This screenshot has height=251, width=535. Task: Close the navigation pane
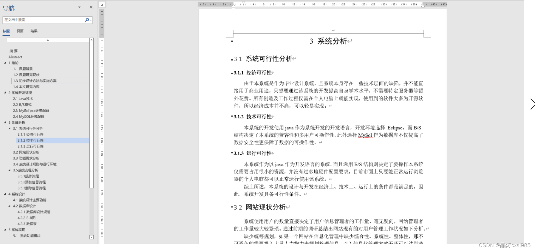[x=91, y=7]
